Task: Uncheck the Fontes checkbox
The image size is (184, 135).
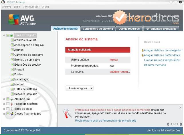Action: click(12, 74)
